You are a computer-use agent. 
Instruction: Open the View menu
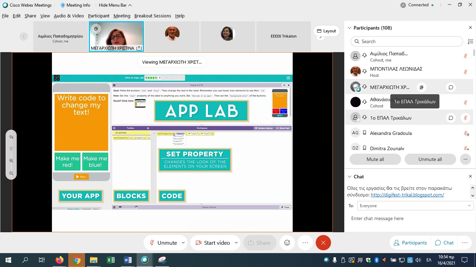[x=45, y=16]
